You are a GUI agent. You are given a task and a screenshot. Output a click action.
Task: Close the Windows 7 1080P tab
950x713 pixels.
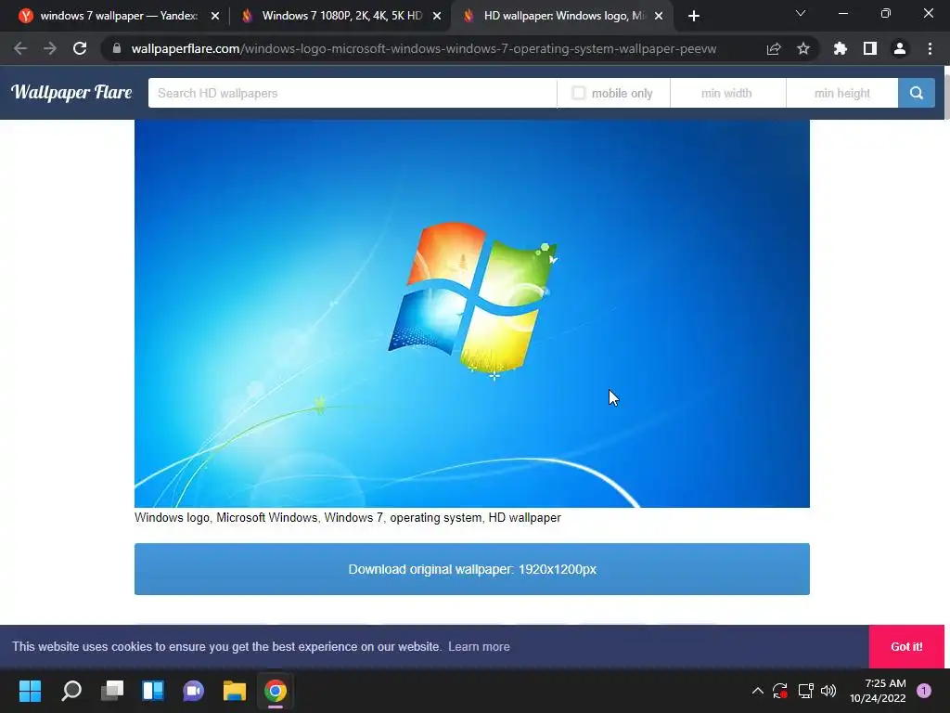click(x=437, y=17)
